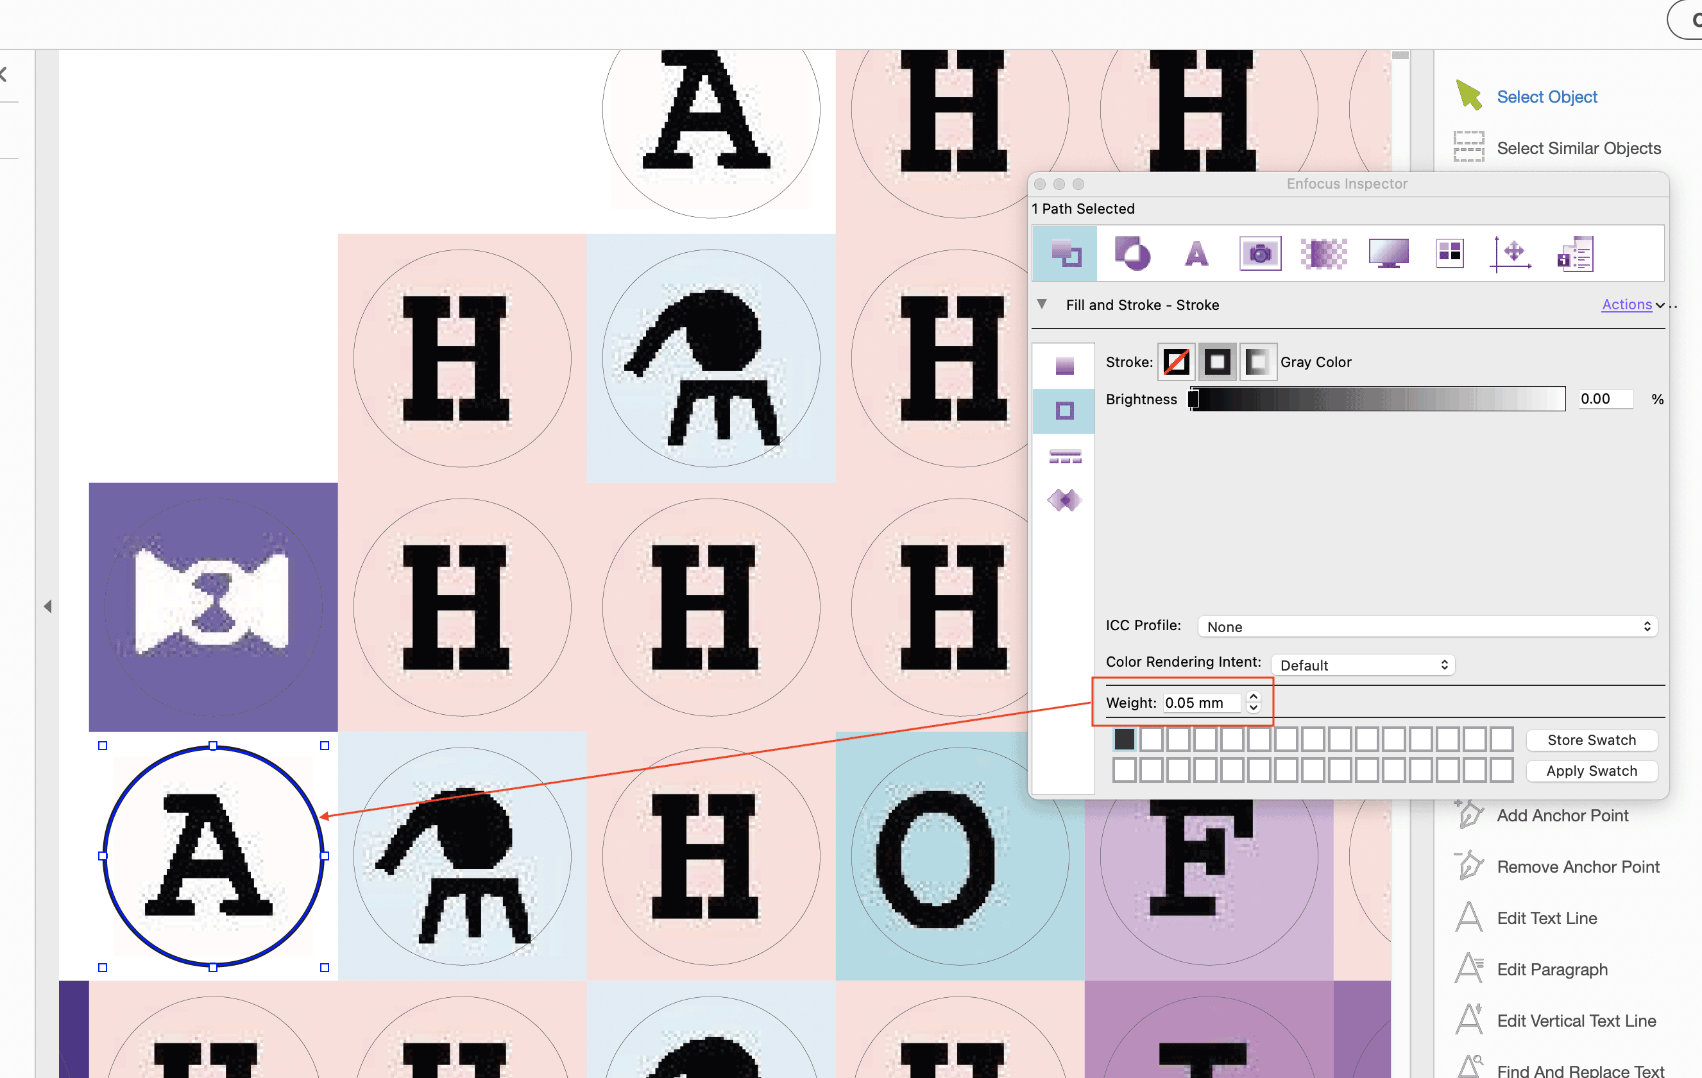This screenshot has height=1078, width=1702.
Task: Click the Store Swatch button
Action: [1591, 739]
